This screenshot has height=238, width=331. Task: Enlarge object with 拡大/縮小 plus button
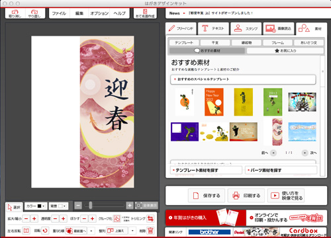pos(34,219)
